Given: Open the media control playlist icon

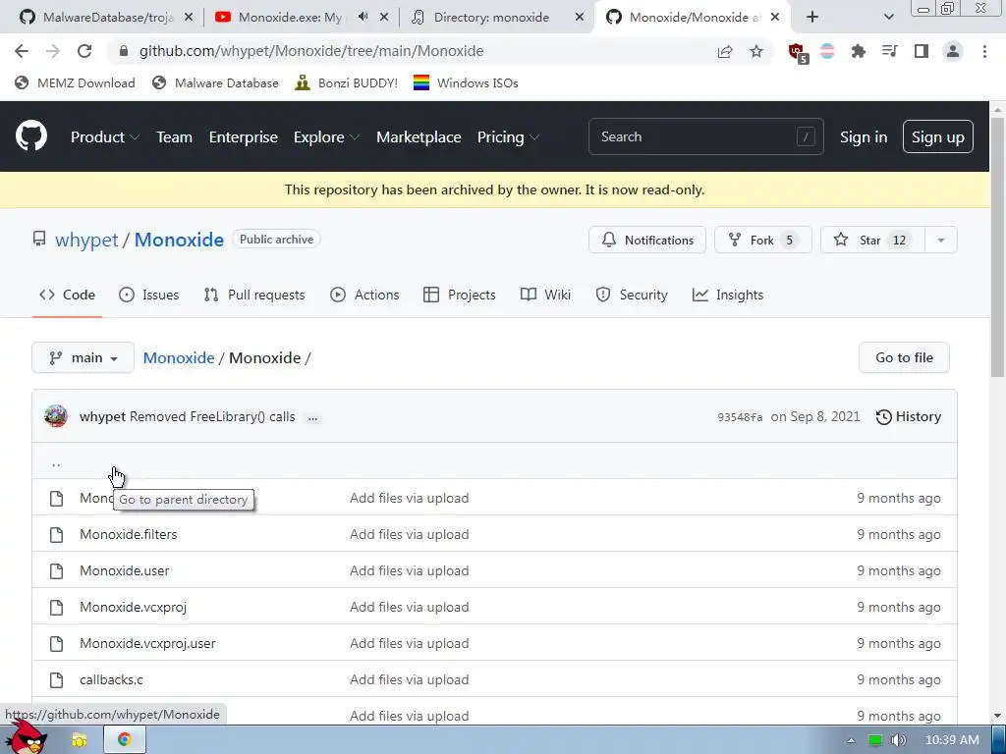Looking at the screenshot, I should coord(890,51).
